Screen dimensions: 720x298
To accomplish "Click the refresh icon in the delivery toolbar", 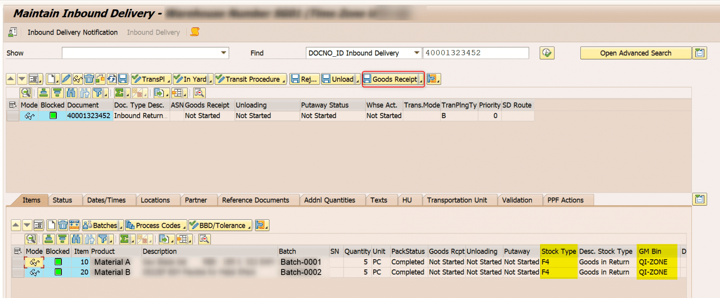I will pyautogui.click(x=112, y=79).
